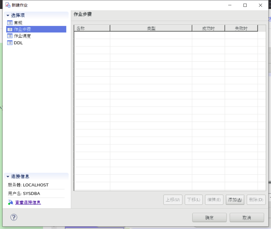This screenshot has width=271, height=229.
Task: Collapse the 连接信息 section
Action: tap(8, 176)
